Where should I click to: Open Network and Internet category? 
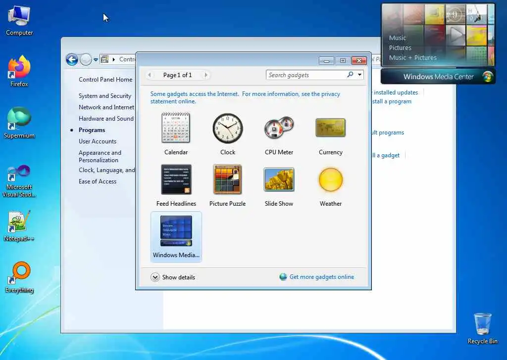(x=106, y=107)
